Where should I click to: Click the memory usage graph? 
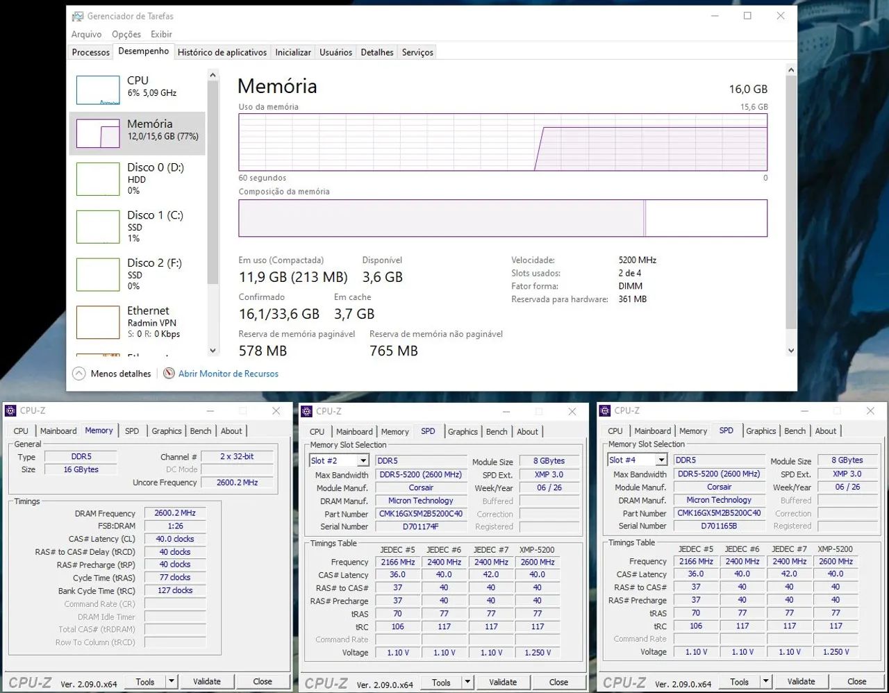(x=503, y=142)
